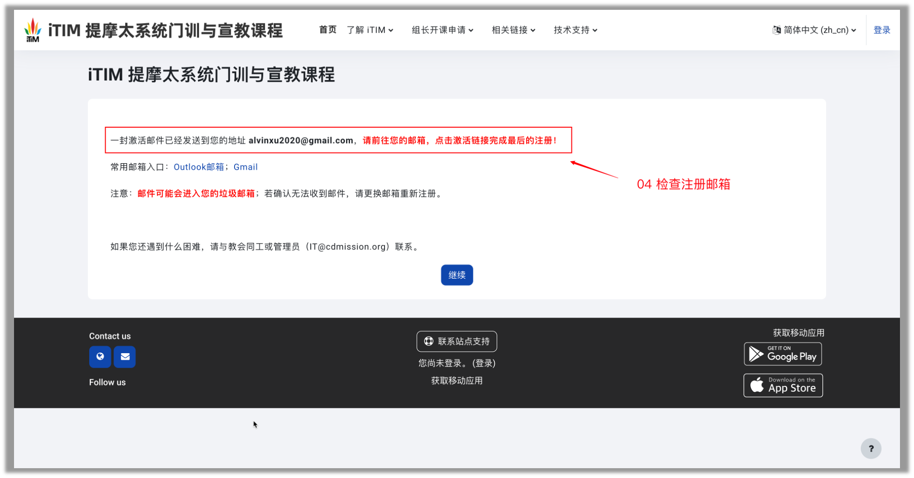Click the language translate icon
This screenshot has width=914, height=478.
click(x=777, y=30)
